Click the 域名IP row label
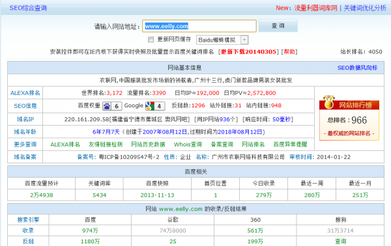The image size is (391, 246). 25,119
